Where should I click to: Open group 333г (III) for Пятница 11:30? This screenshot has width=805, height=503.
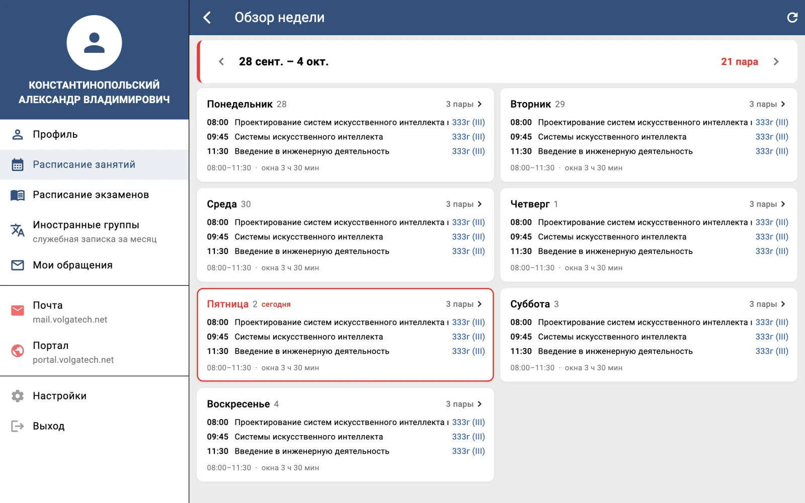pyautogui.click(x=468, y=351)
